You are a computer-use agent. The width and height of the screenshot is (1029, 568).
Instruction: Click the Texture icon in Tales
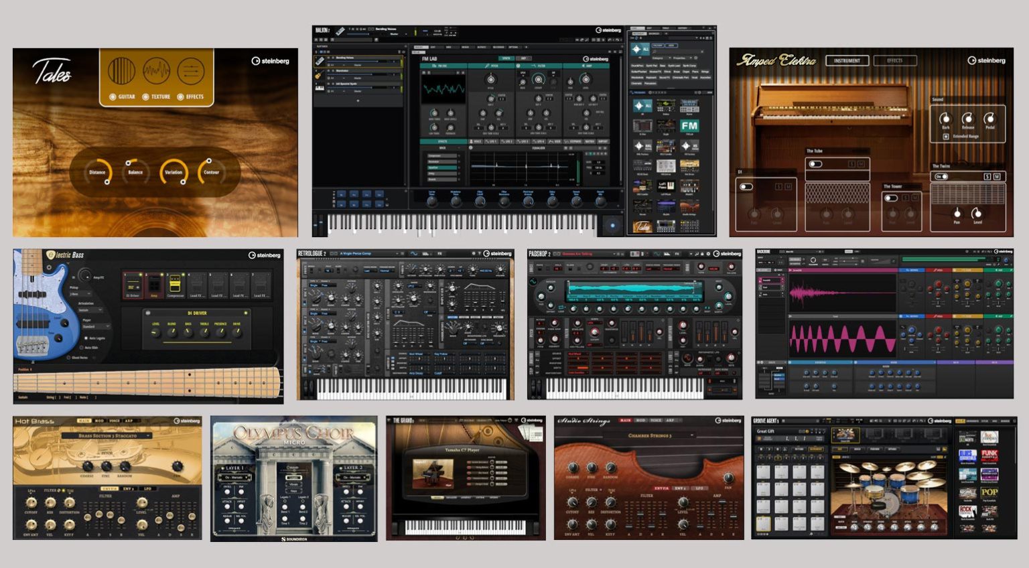click(156, 71)
